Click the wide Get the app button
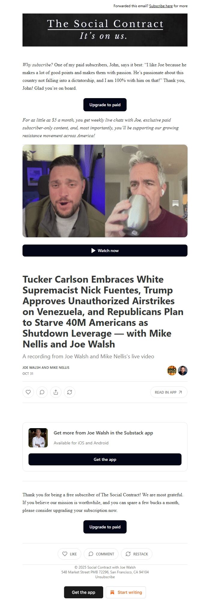The width and height of the screenshot is (210, 601). point(105,459)
